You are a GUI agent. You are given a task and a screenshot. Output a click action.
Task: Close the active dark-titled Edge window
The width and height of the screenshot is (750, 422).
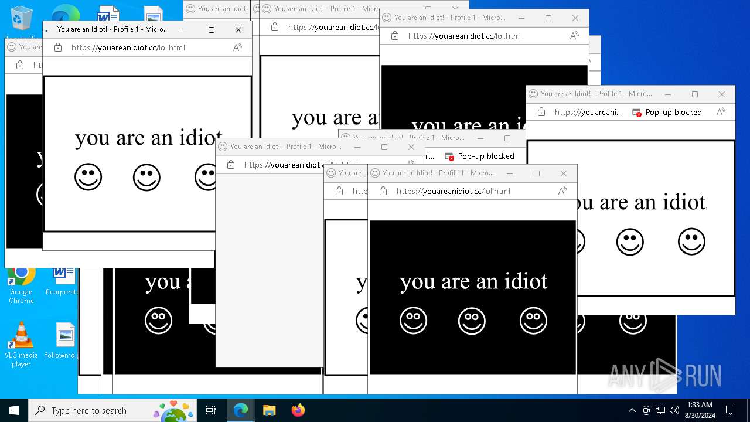(x=238, y=29)
